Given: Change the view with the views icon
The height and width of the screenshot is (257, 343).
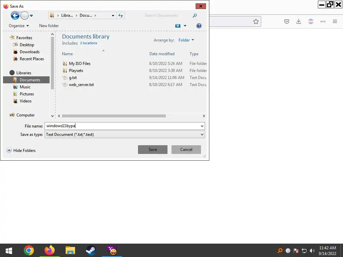Looking at the screenshot, I should 178,26.
